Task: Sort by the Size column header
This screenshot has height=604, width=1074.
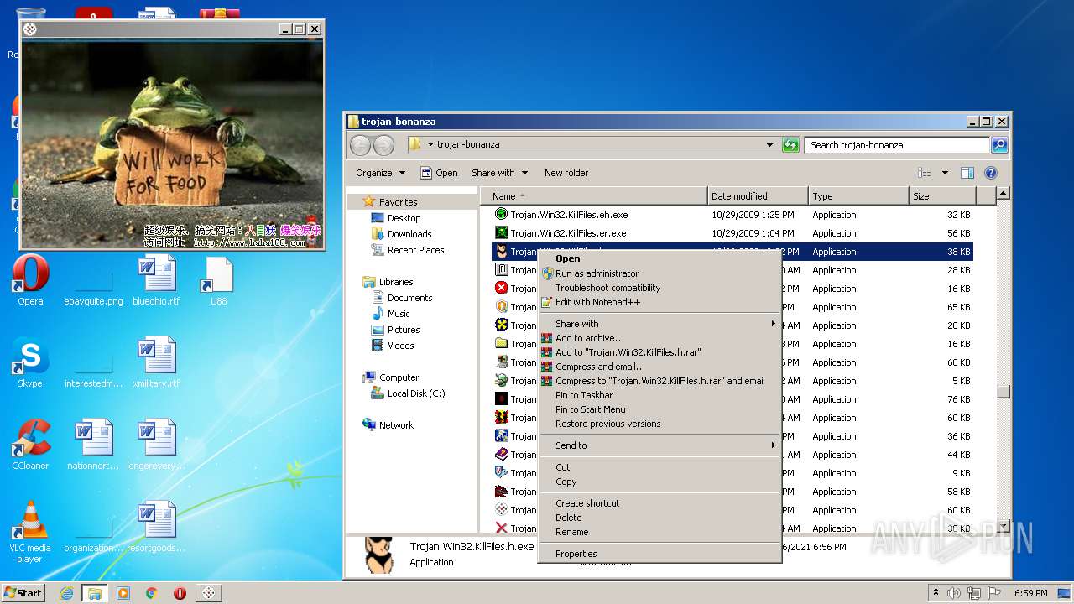Action: (x=942, y=196)
